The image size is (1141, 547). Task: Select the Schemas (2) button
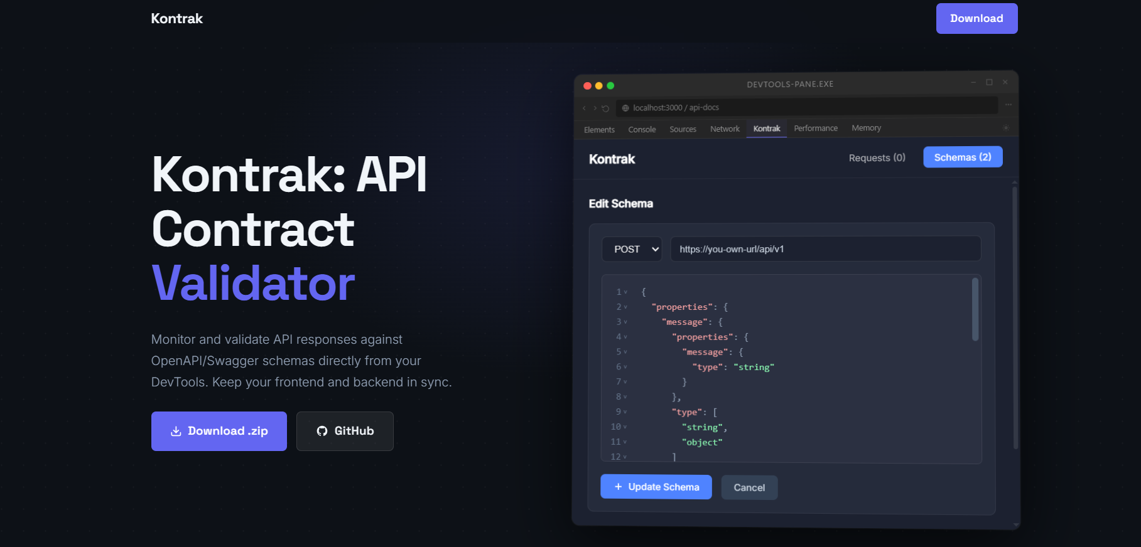click(962, 157)
